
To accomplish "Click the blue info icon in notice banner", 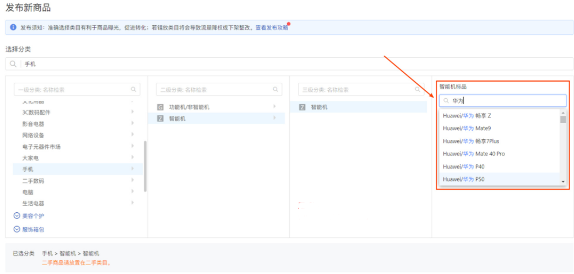I will 13,27.
